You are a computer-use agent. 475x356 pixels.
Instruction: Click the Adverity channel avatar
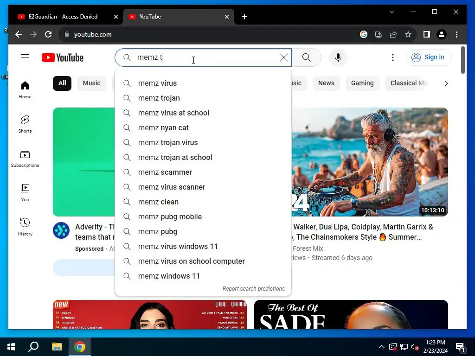point(61,230)
